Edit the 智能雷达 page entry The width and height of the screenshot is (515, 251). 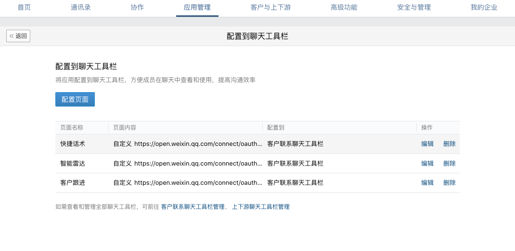coord(427,164)
